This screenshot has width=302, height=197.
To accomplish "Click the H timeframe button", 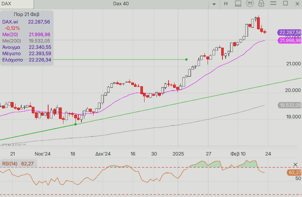I will (x=226, y=4).
